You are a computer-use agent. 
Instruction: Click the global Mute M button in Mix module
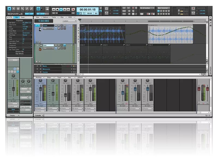tap(124, 8)
